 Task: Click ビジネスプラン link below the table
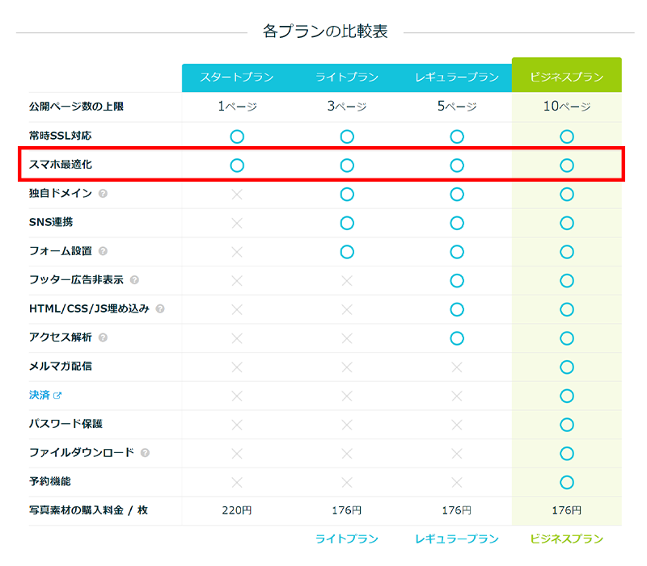tap(566, 539)
